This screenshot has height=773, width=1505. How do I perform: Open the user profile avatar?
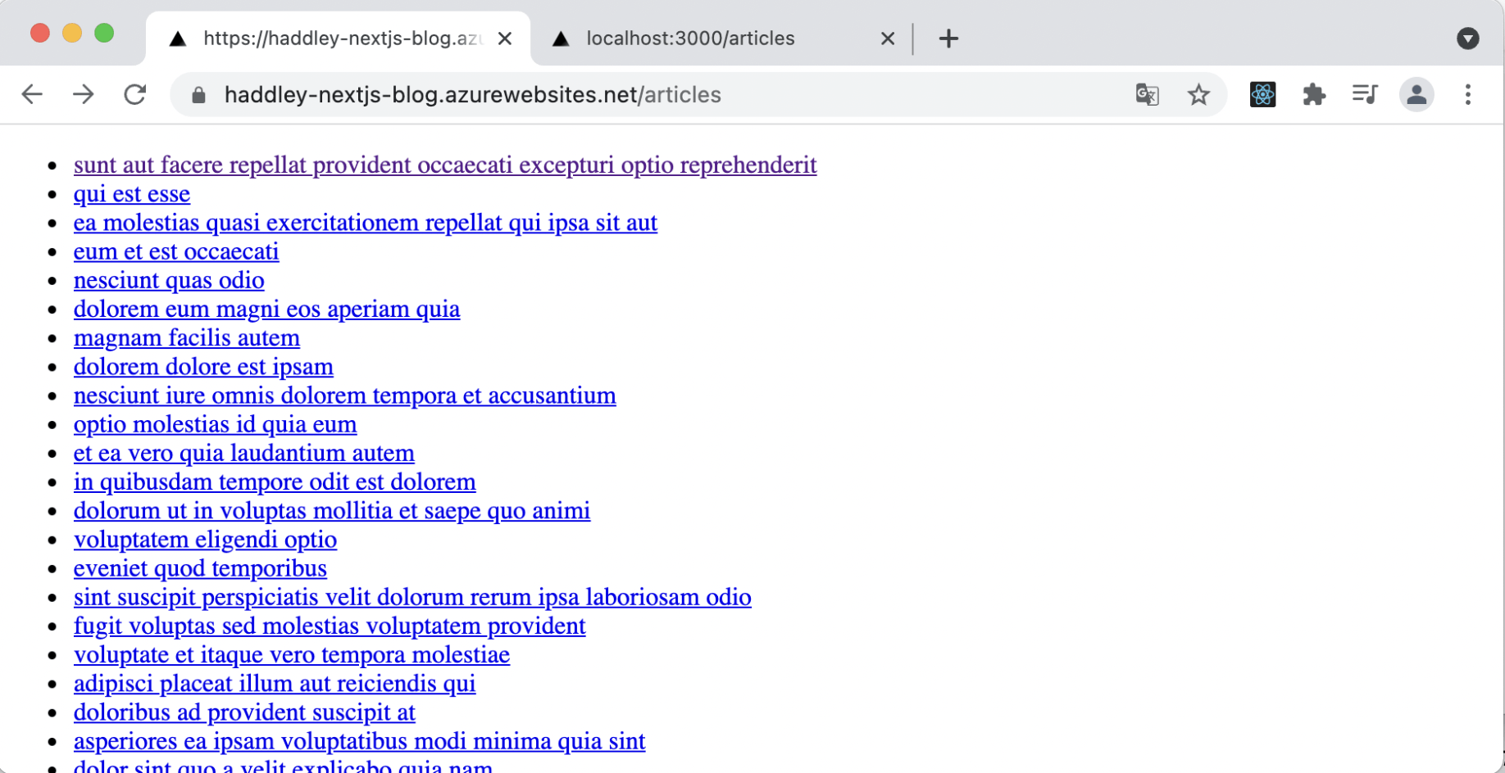point(1416,95)
